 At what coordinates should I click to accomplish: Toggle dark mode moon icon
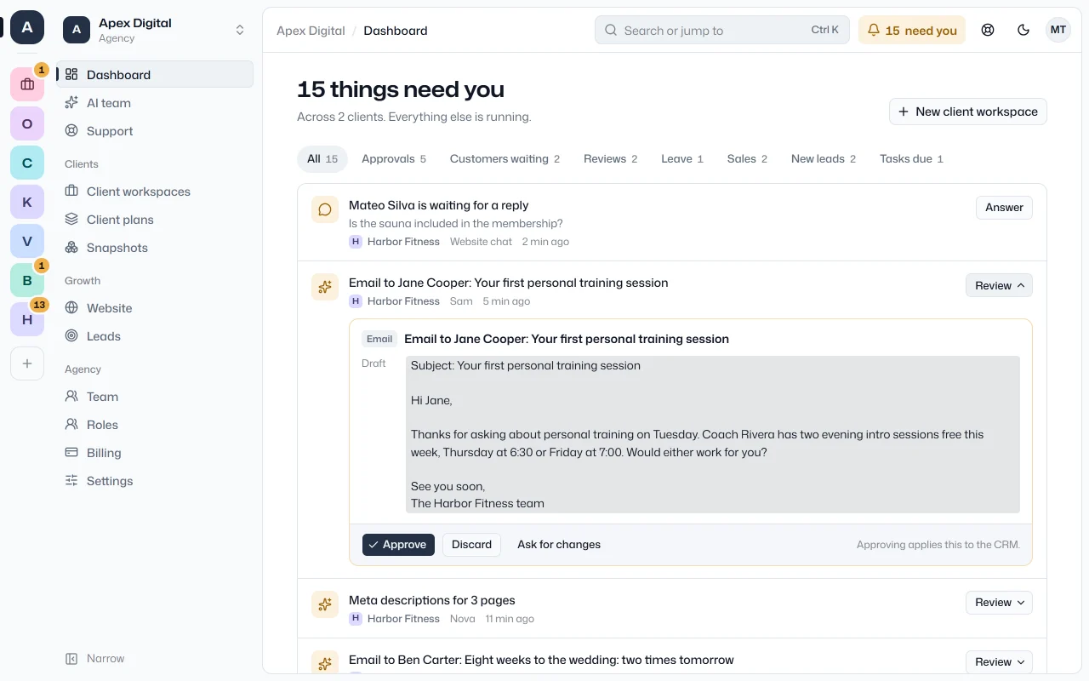[1023, 30]
